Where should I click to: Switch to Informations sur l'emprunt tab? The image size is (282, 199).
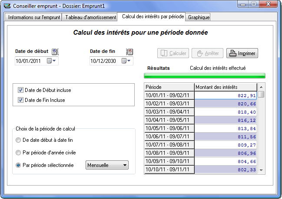coord(34,17)
